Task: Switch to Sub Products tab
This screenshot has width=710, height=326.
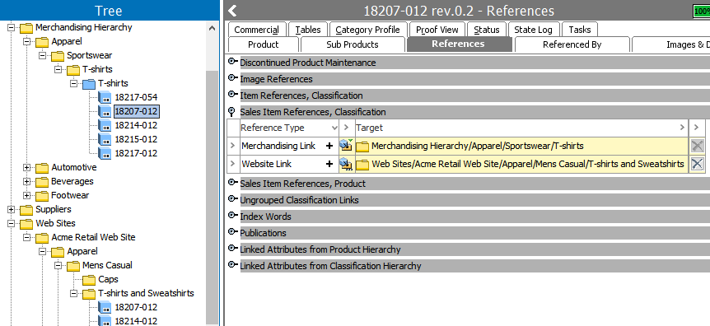Action: point(353,44)
